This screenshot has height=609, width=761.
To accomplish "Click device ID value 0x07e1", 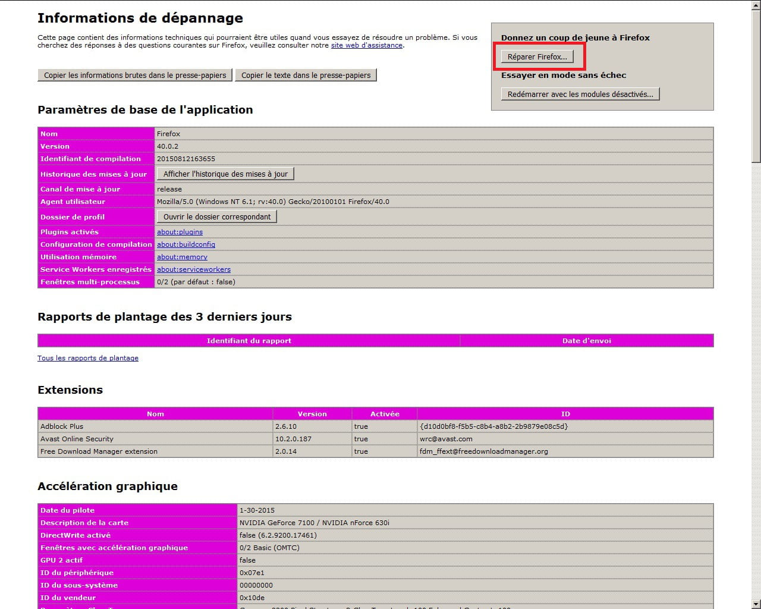I will 251,573.
